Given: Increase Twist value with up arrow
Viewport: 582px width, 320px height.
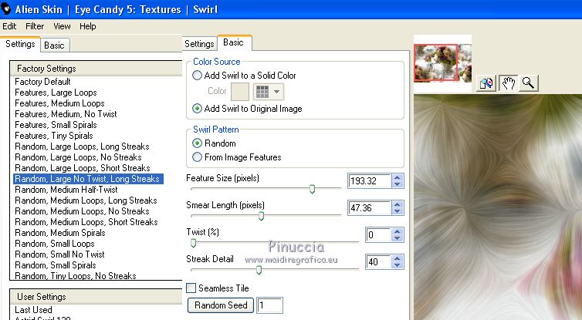Looking at the screenshot, I should coord(398,231).
